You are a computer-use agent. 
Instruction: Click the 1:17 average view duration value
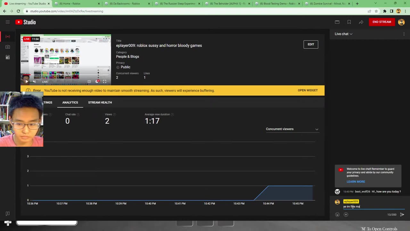point(152,121)
